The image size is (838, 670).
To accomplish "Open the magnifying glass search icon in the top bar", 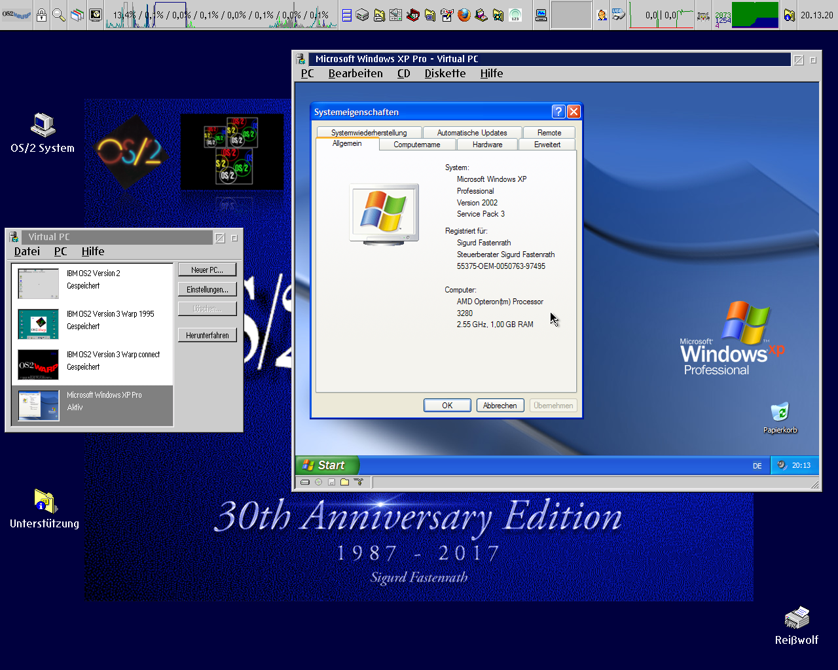I will (x=59, y=14).
